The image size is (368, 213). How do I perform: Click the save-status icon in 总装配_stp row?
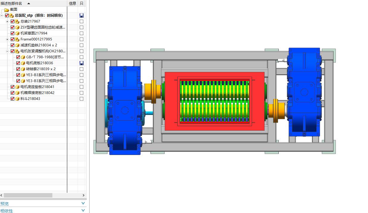[x=82, y=15]
